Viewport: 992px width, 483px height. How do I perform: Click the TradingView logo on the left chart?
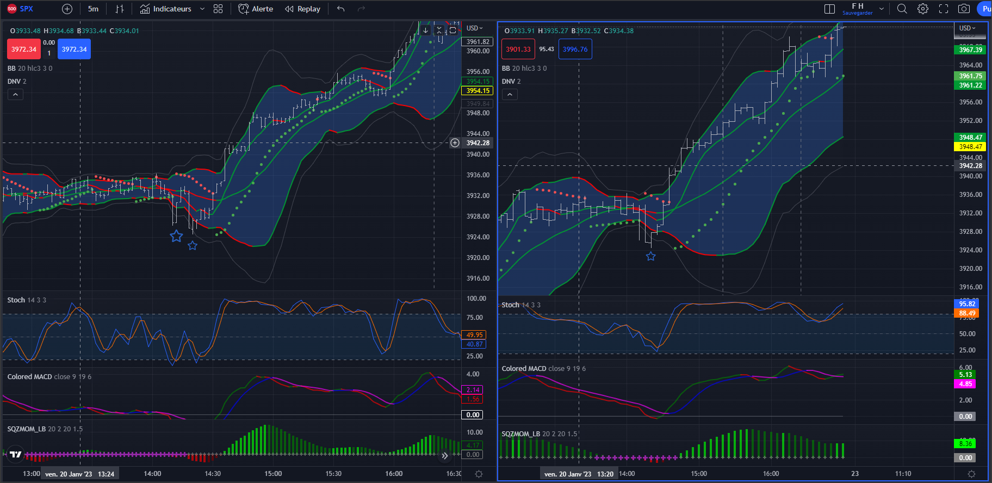tap(16, 454)
